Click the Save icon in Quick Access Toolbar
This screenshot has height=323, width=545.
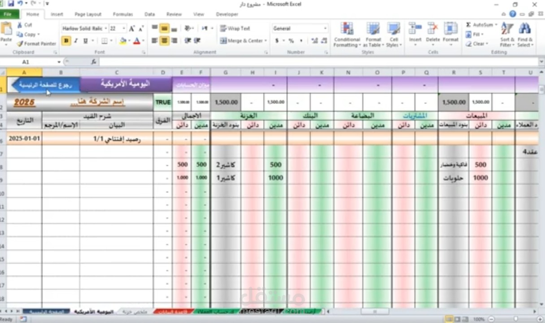pos(11,4)
